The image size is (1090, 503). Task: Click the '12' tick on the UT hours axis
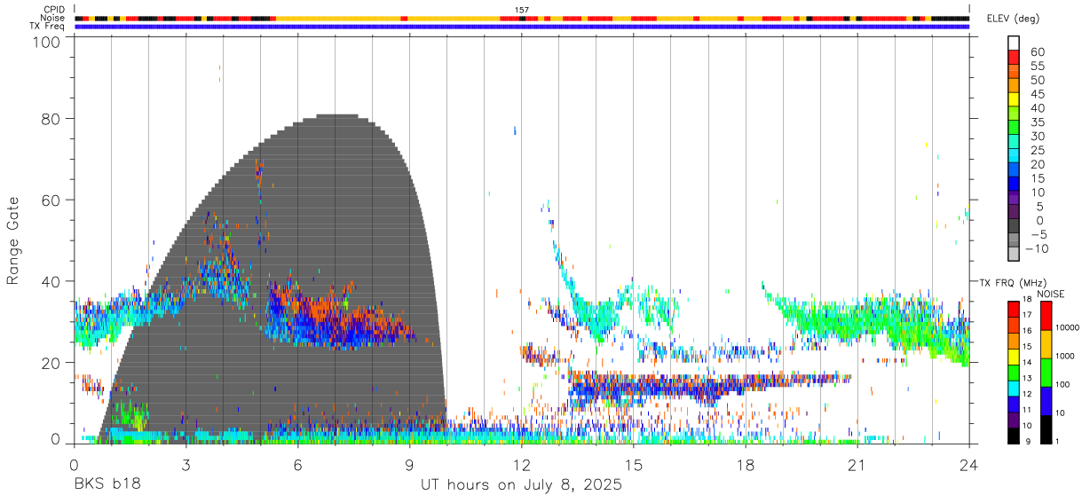click(x=521, y=464)
